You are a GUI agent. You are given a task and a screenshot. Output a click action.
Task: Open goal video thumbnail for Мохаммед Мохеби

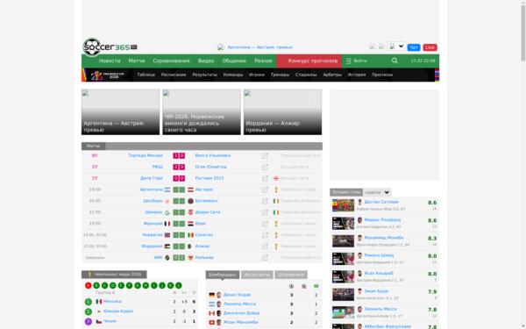point(343,241)
